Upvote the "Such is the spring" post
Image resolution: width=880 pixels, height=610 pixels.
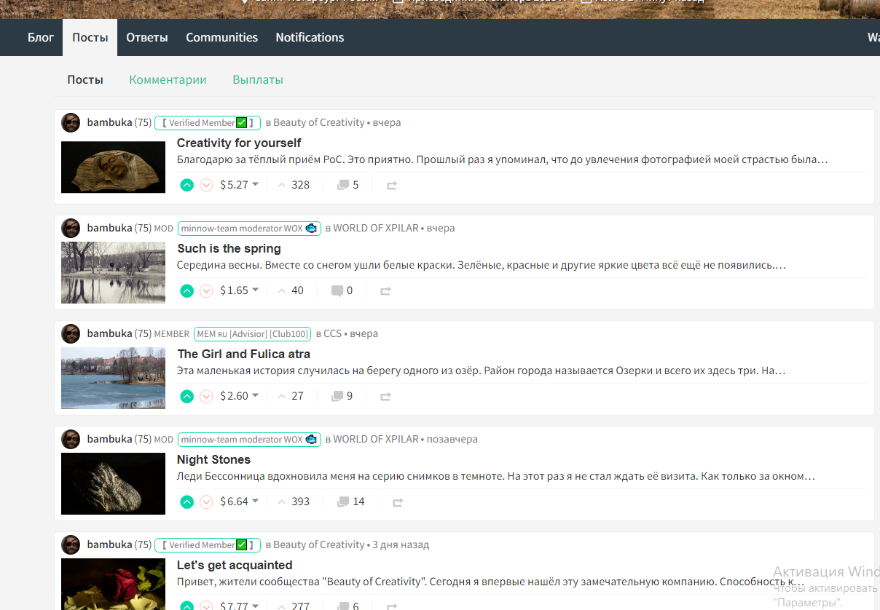(x=187, y=290)
